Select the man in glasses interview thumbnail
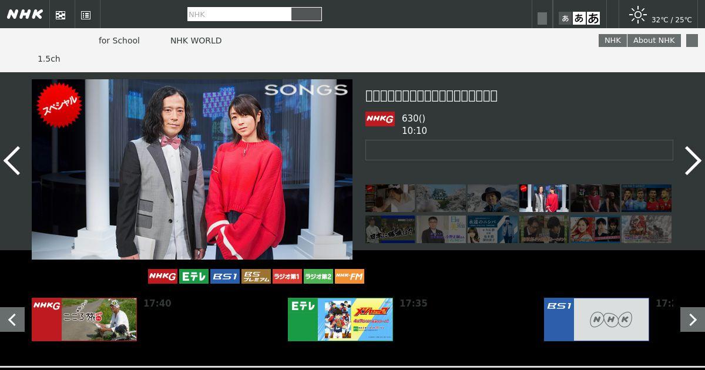The width and height of the screenshot is (705, 370). click(441, 229)
